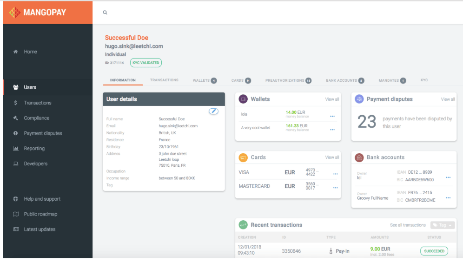Open options for Groovy FullName bank account
Screen dimensions: 463x262
448,198
